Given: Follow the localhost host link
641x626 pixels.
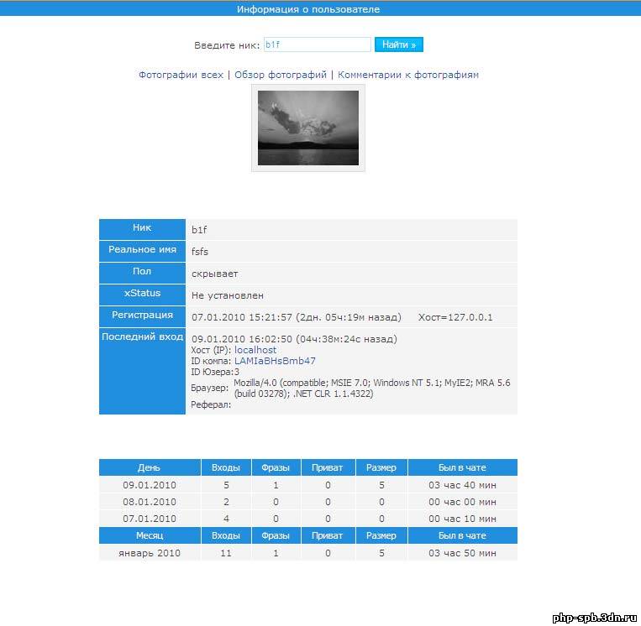Looking at the screenshot, I should click(255, 350).
